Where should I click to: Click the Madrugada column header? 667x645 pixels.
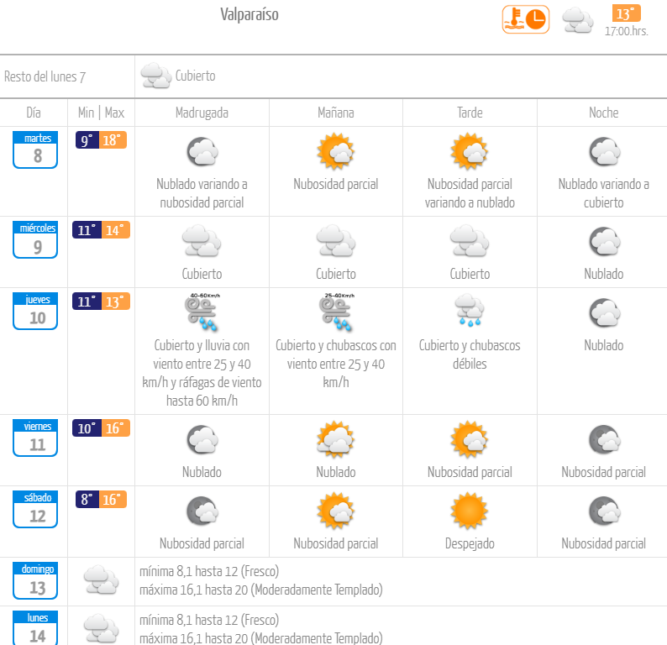pyautogui.click(x=202, y=113)
